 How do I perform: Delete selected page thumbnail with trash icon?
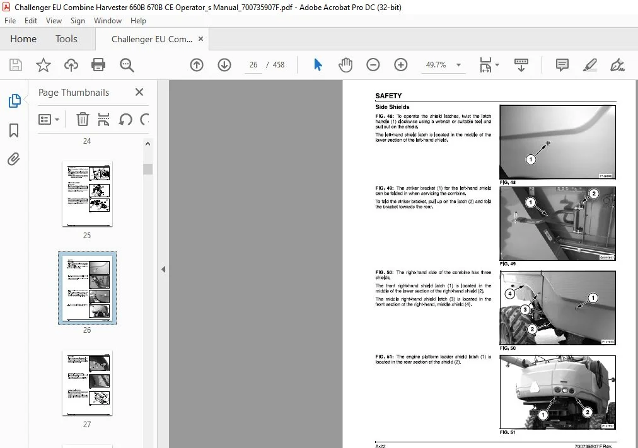[x=83, y=119]
